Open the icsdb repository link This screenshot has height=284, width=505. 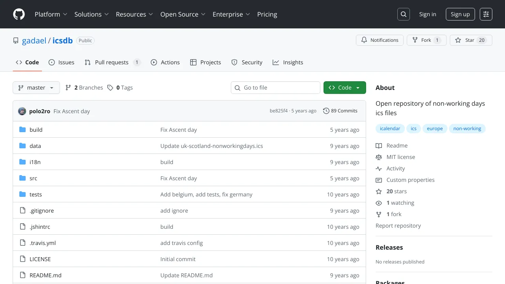pyautogui.click(x=62, y=40)
